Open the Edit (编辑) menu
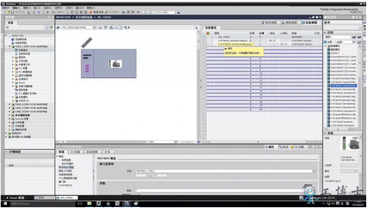 point(16,8)
